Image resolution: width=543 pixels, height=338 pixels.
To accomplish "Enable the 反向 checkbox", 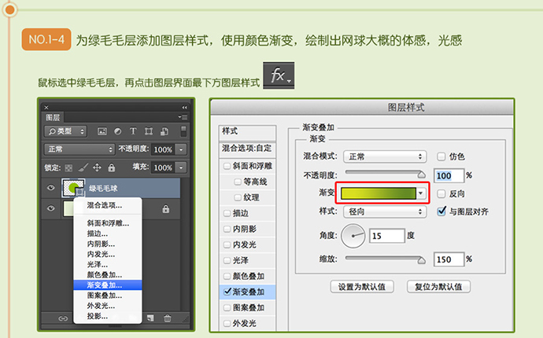I will pos(441,193).
